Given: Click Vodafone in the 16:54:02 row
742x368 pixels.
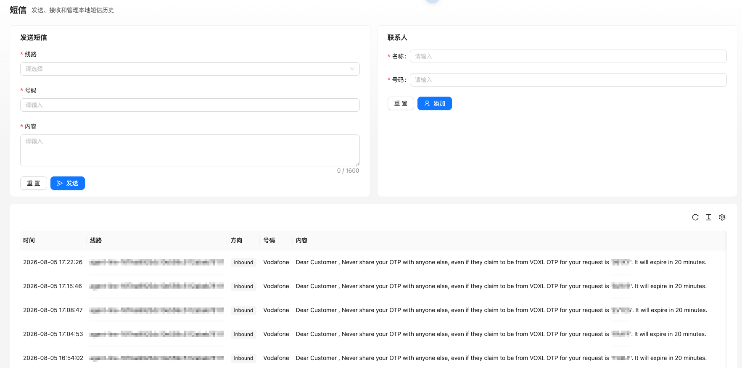Looking at the screenshot, I should pyautogui.click(x=276, y=358).
